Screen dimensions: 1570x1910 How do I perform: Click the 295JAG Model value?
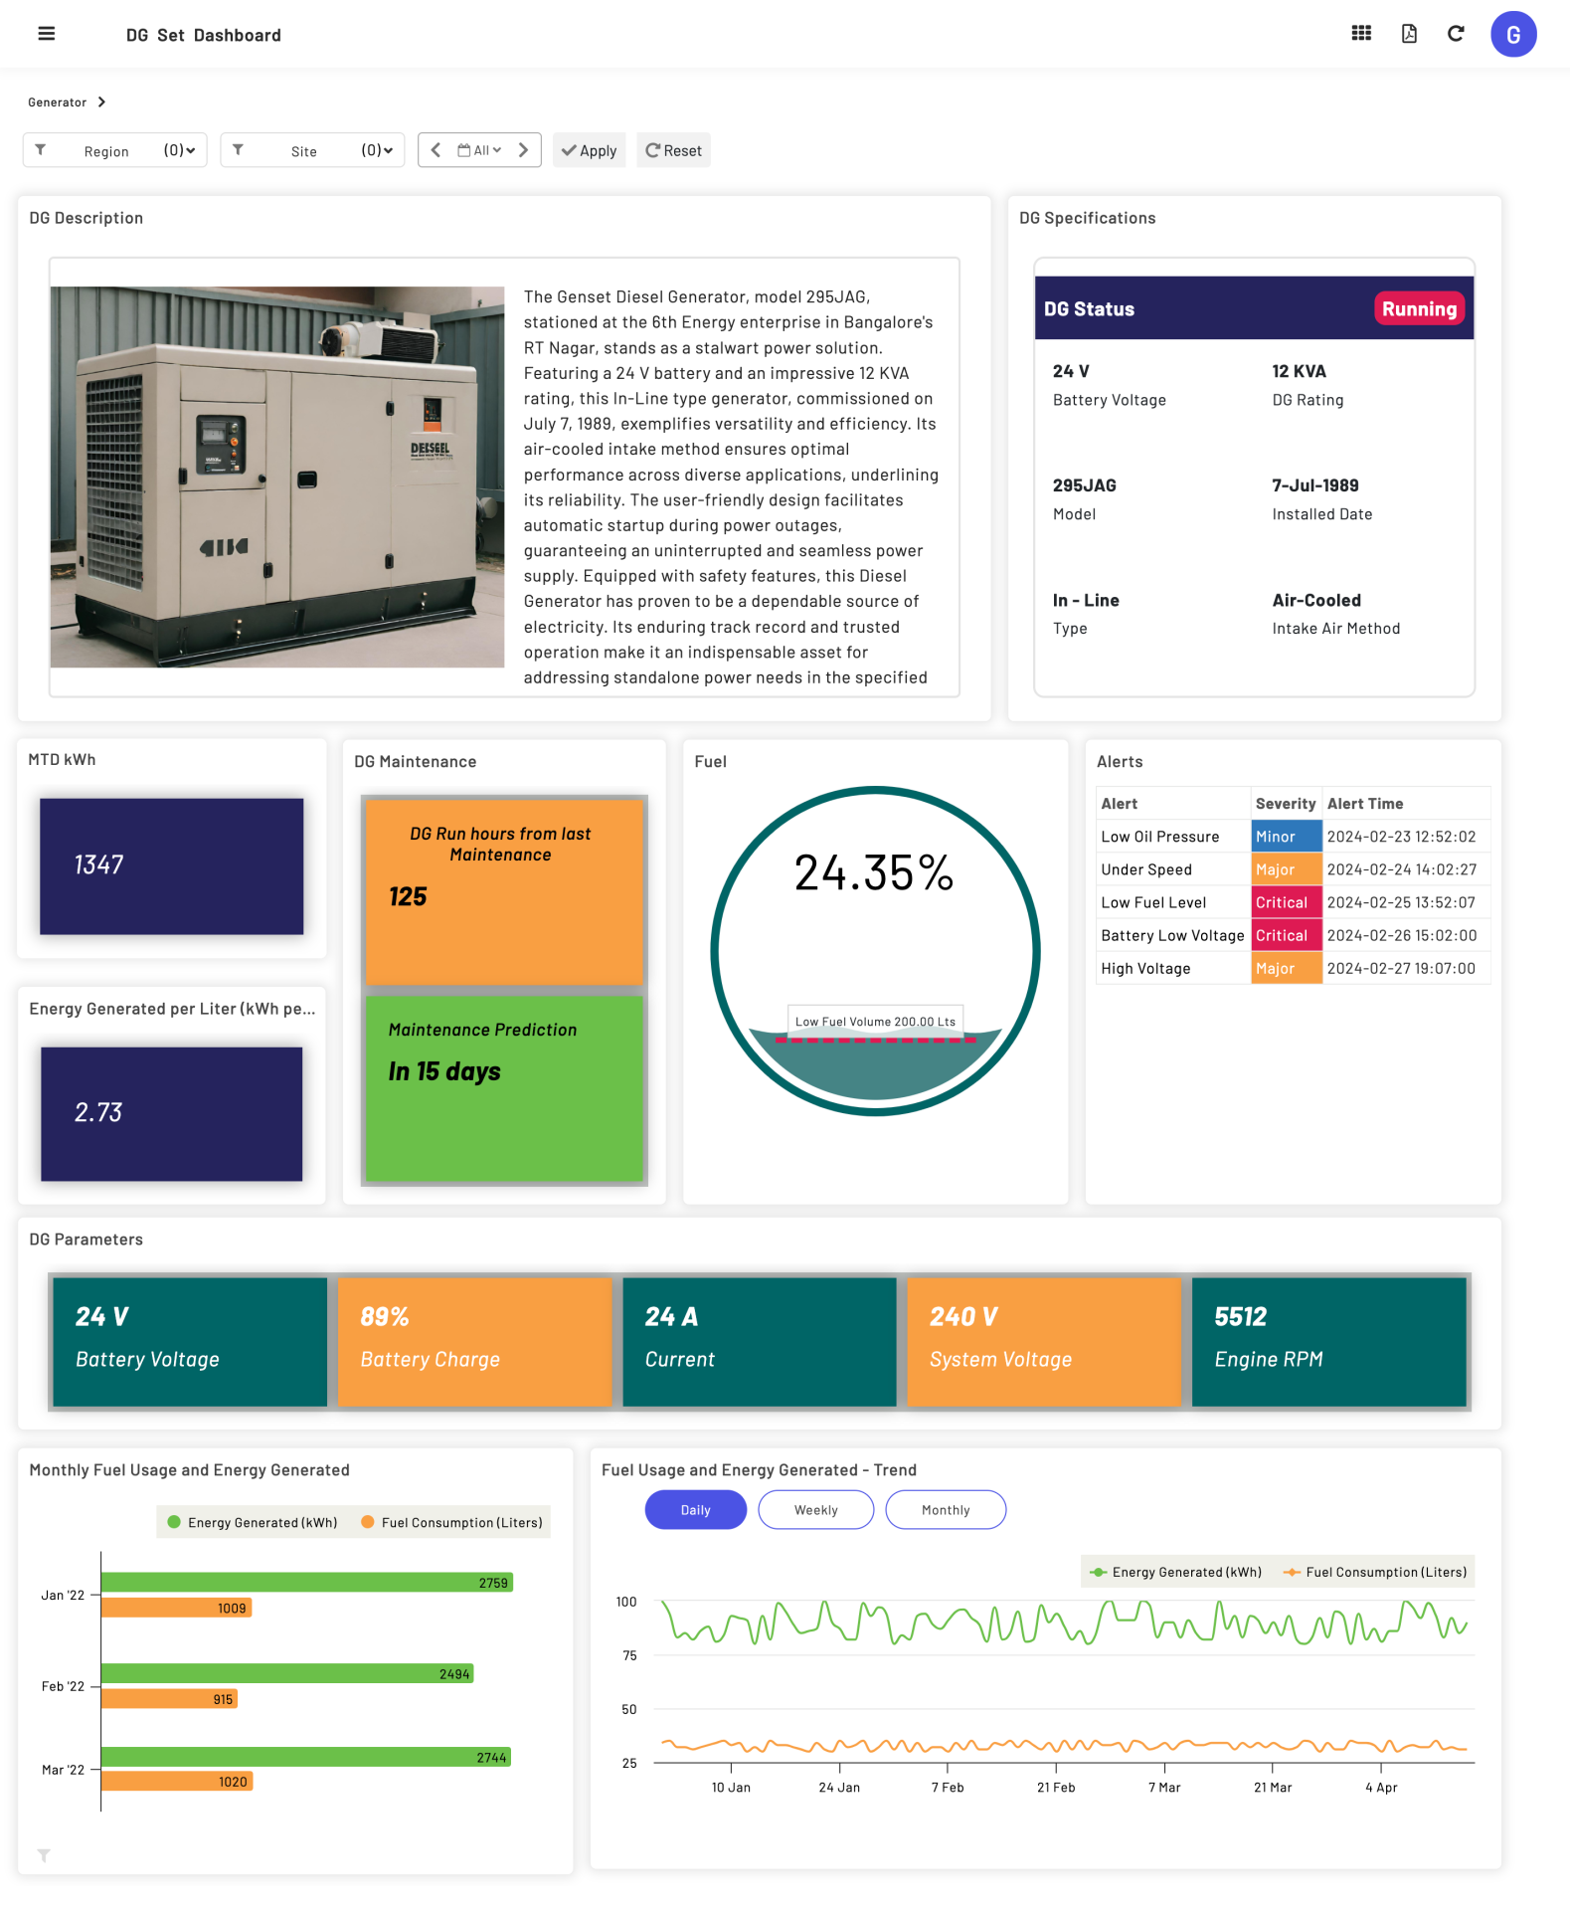pos(1084,485)
